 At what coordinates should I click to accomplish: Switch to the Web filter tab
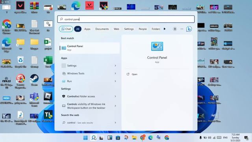(x=117, y=29)
